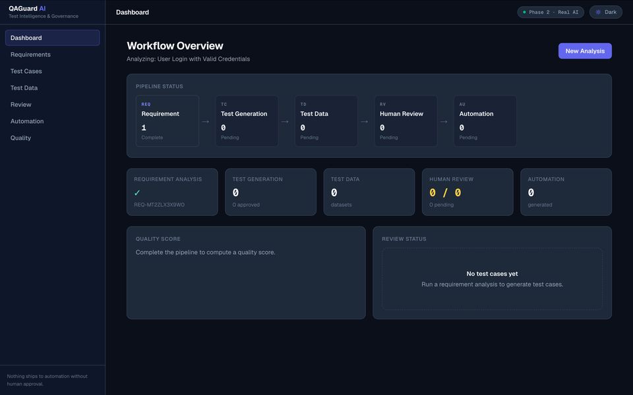633x395 pixels.
Task: Open the Requirement Analysis summary card
Action: point(172,192)
